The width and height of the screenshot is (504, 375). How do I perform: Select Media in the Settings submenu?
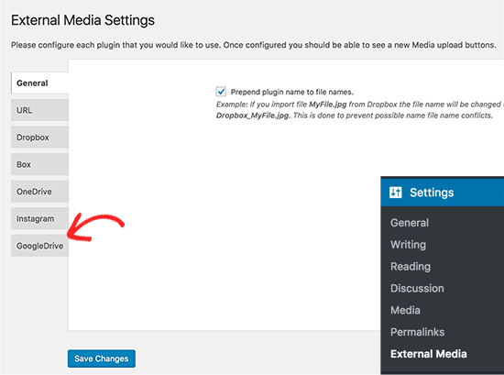click(x=405, y=310)
